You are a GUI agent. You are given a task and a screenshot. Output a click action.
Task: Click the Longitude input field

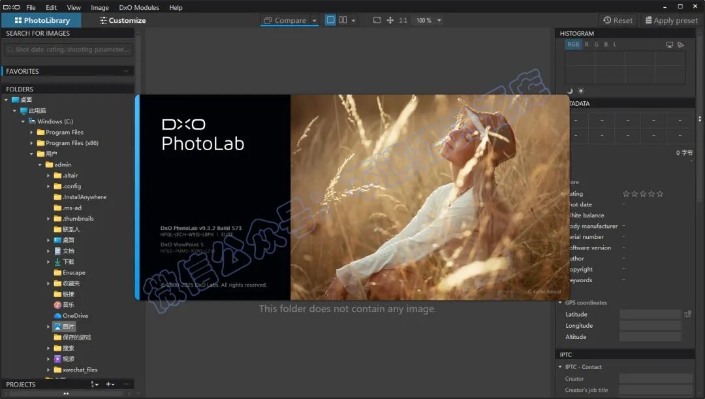tap(651, 325)
